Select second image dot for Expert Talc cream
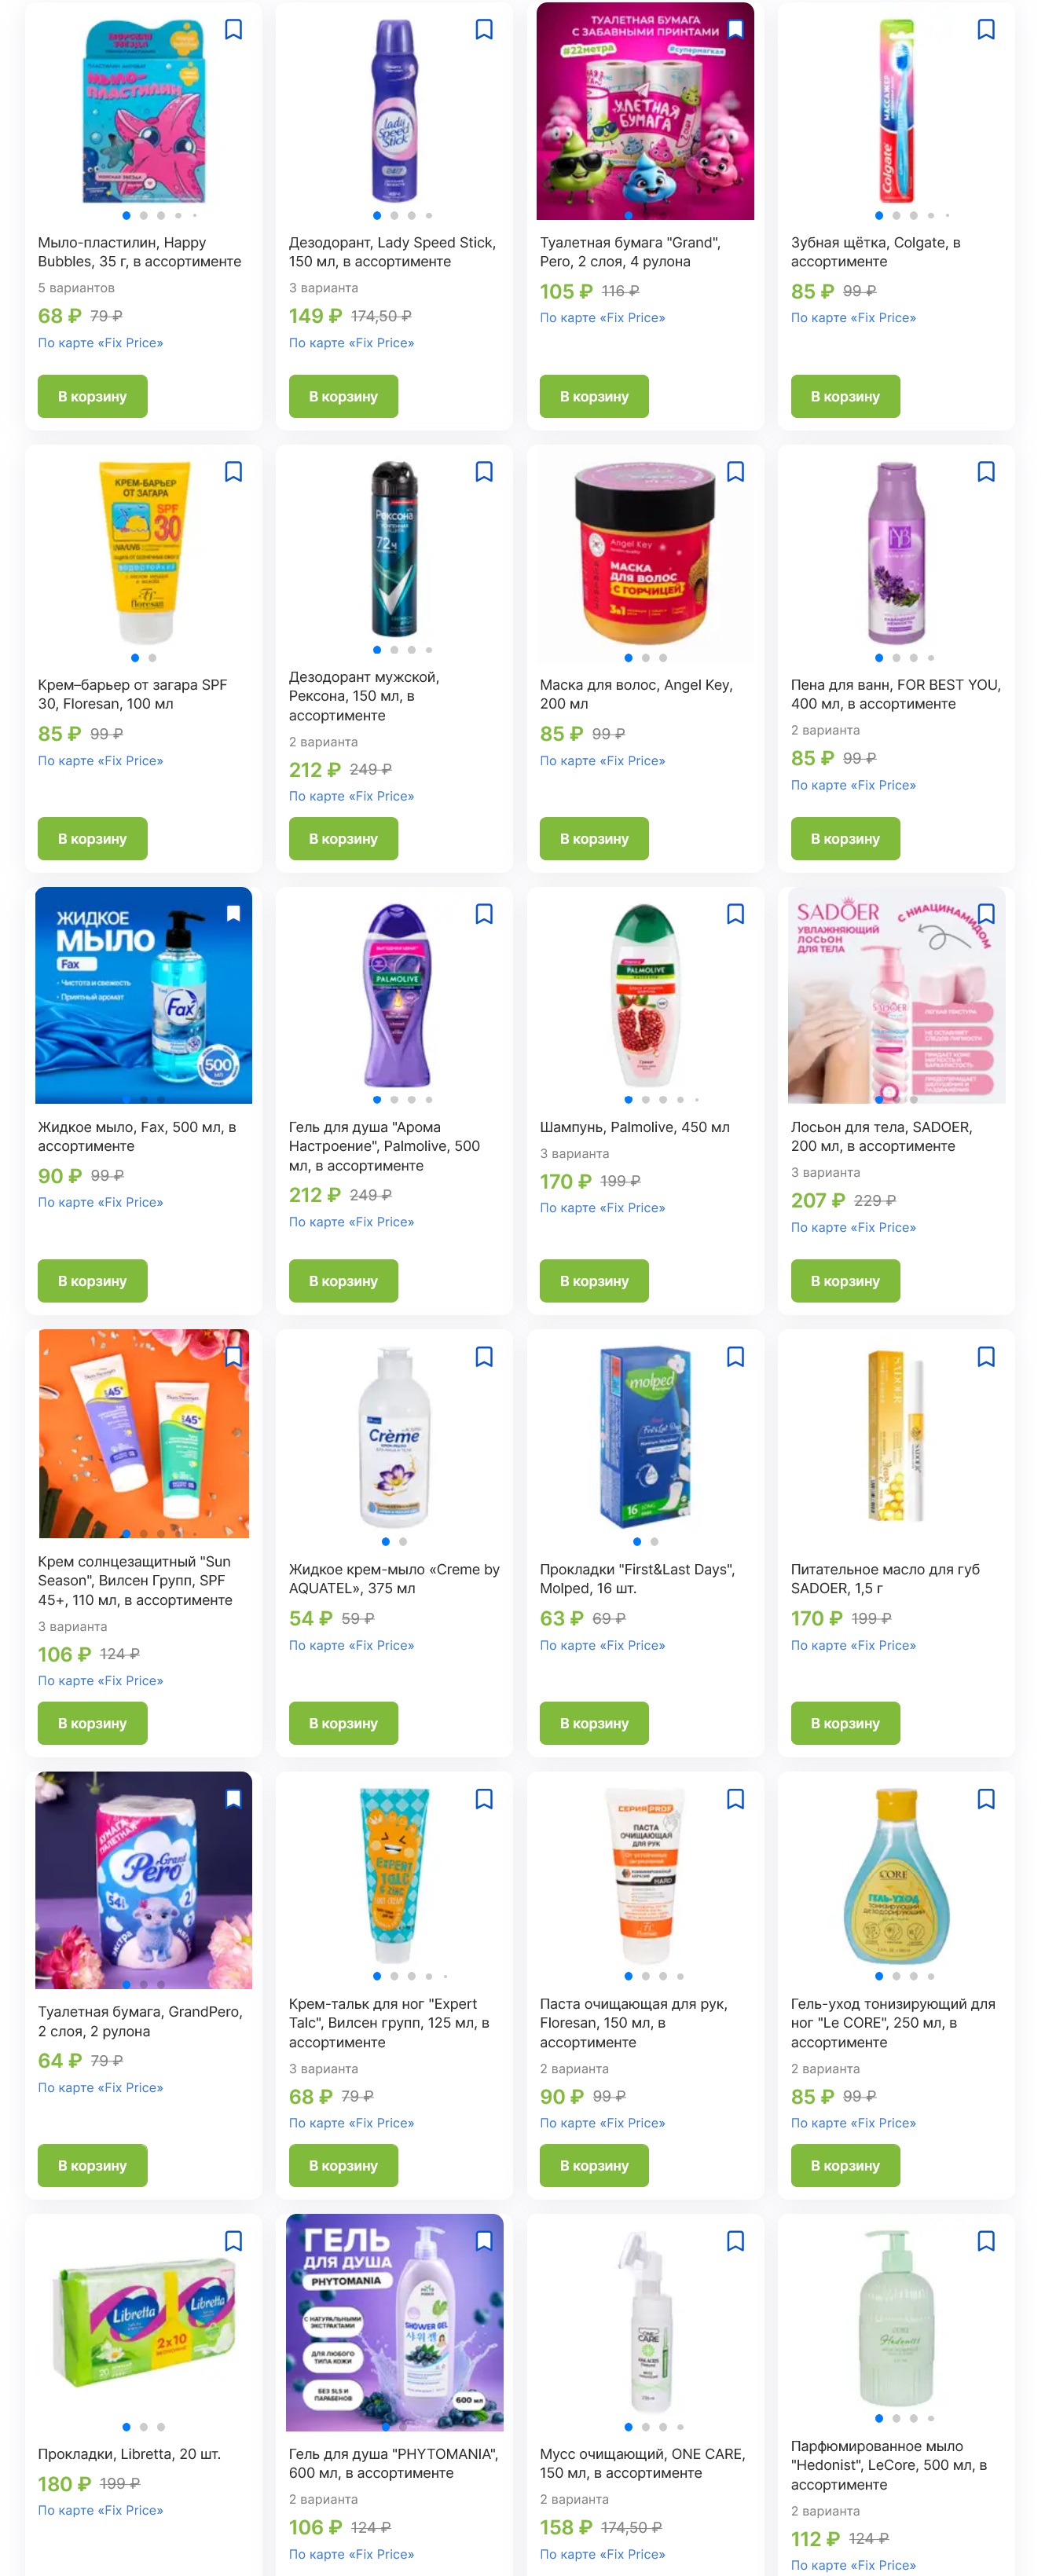The image size is (1045, 2576). click(x=394, y=1976)
